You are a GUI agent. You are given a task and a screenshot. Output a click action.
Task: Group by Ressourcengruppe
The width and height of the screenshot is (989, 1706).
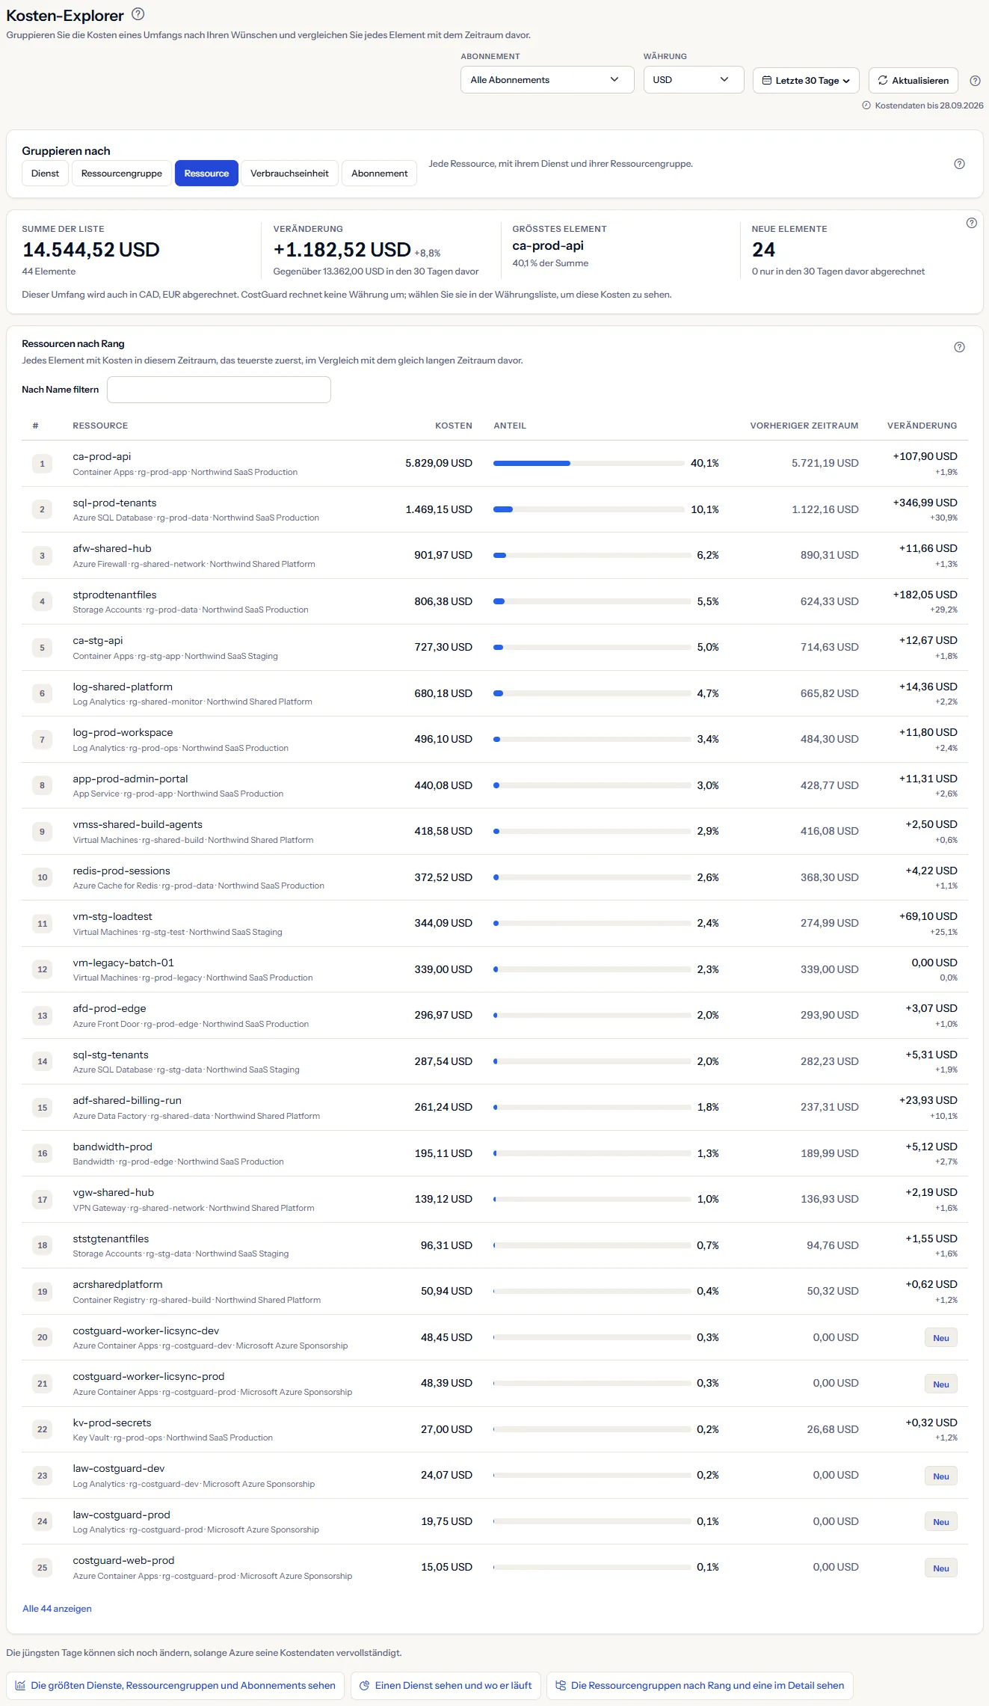[122, 174]
